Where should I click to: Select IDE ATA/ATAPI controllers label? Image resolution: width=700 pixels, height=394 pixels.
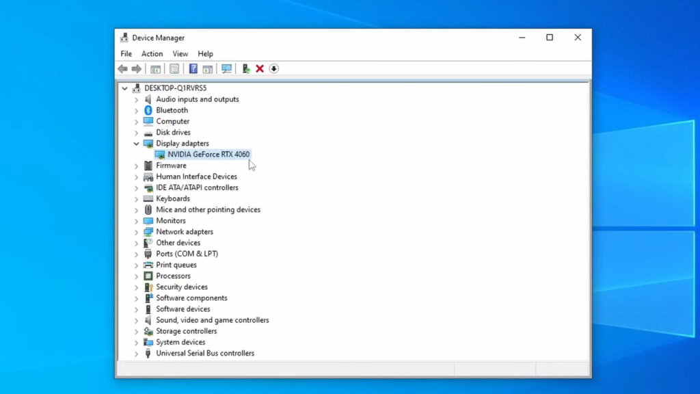coord(198,187)
